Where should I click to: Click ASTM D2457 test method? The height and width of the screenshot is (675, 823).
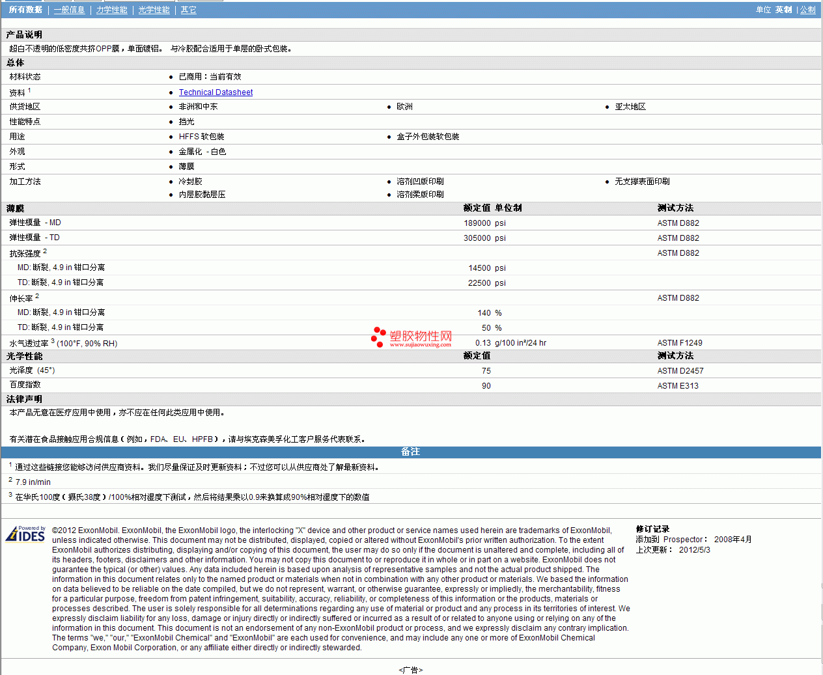point(680,371)
